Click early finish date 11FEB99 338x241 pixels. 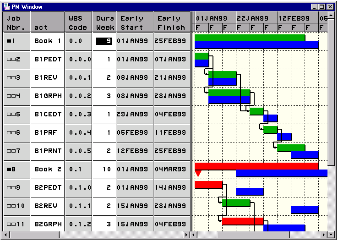(x=172, y=133)
